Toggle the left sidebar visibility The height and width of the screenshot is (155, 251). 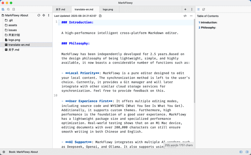tap(241, 152)
